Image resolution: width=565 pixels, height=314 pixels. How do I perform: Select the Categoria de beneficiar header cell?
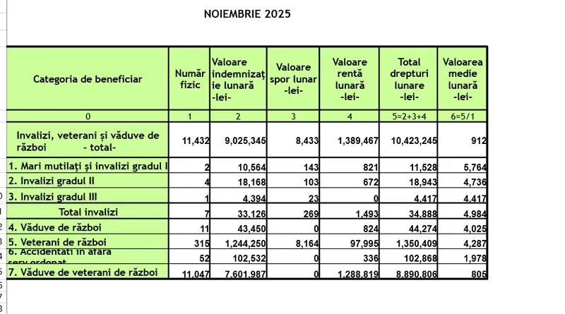tap(88, 79)
